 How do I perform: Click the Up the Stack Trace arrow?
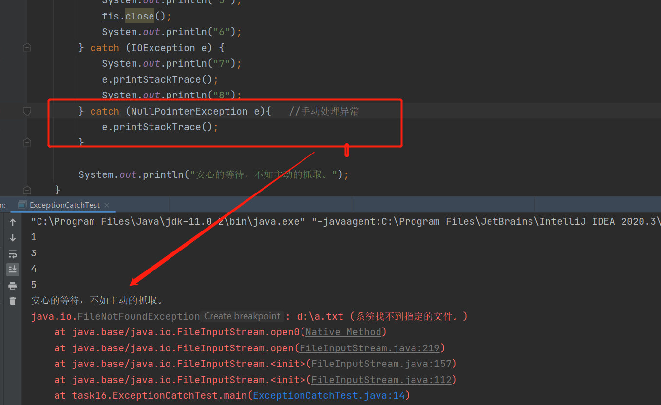pyautogui.click(x=13, y=222)
